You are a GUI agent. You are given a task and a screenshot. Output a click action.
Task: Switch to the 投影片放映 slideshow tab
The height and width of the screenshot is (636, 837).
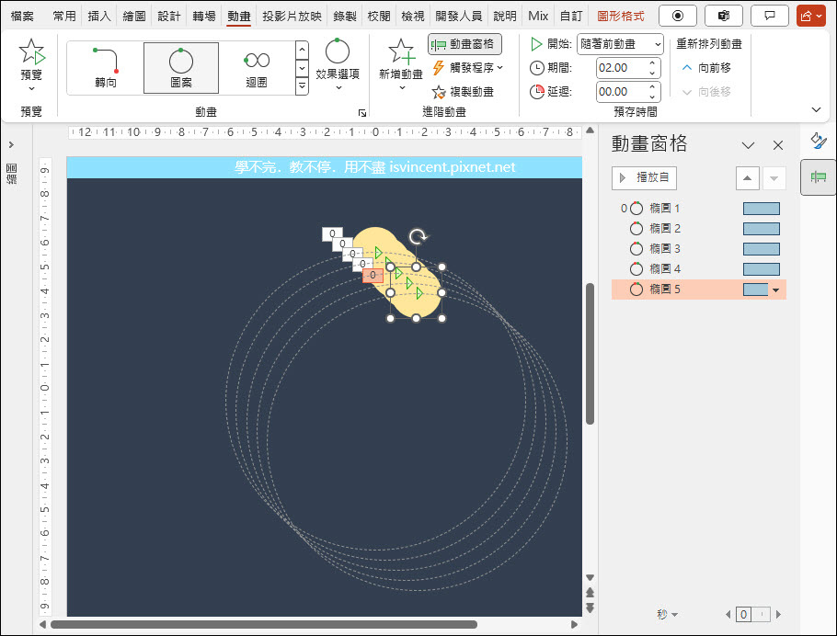pyautogui.click(x=292, y=16)
